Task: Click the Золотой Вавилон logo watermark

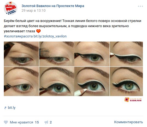Action: coord(133,100)
